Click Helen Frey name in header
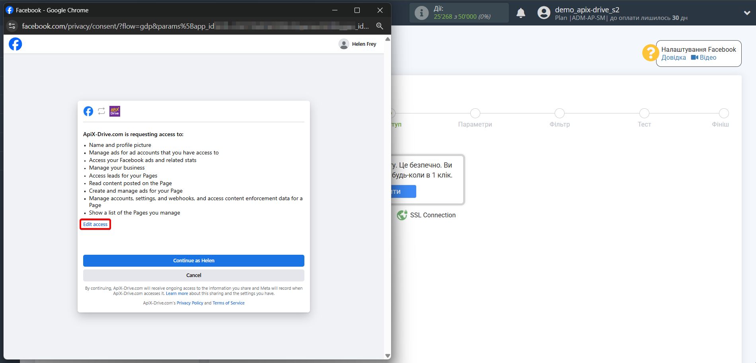 pyautogui.click(x=364, y=44)
